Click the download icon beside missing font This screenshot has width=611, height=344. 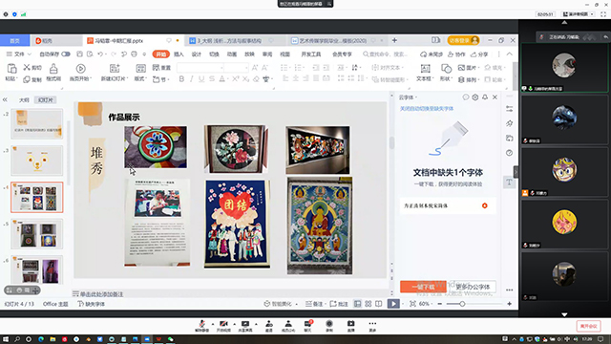coord(484,205)
